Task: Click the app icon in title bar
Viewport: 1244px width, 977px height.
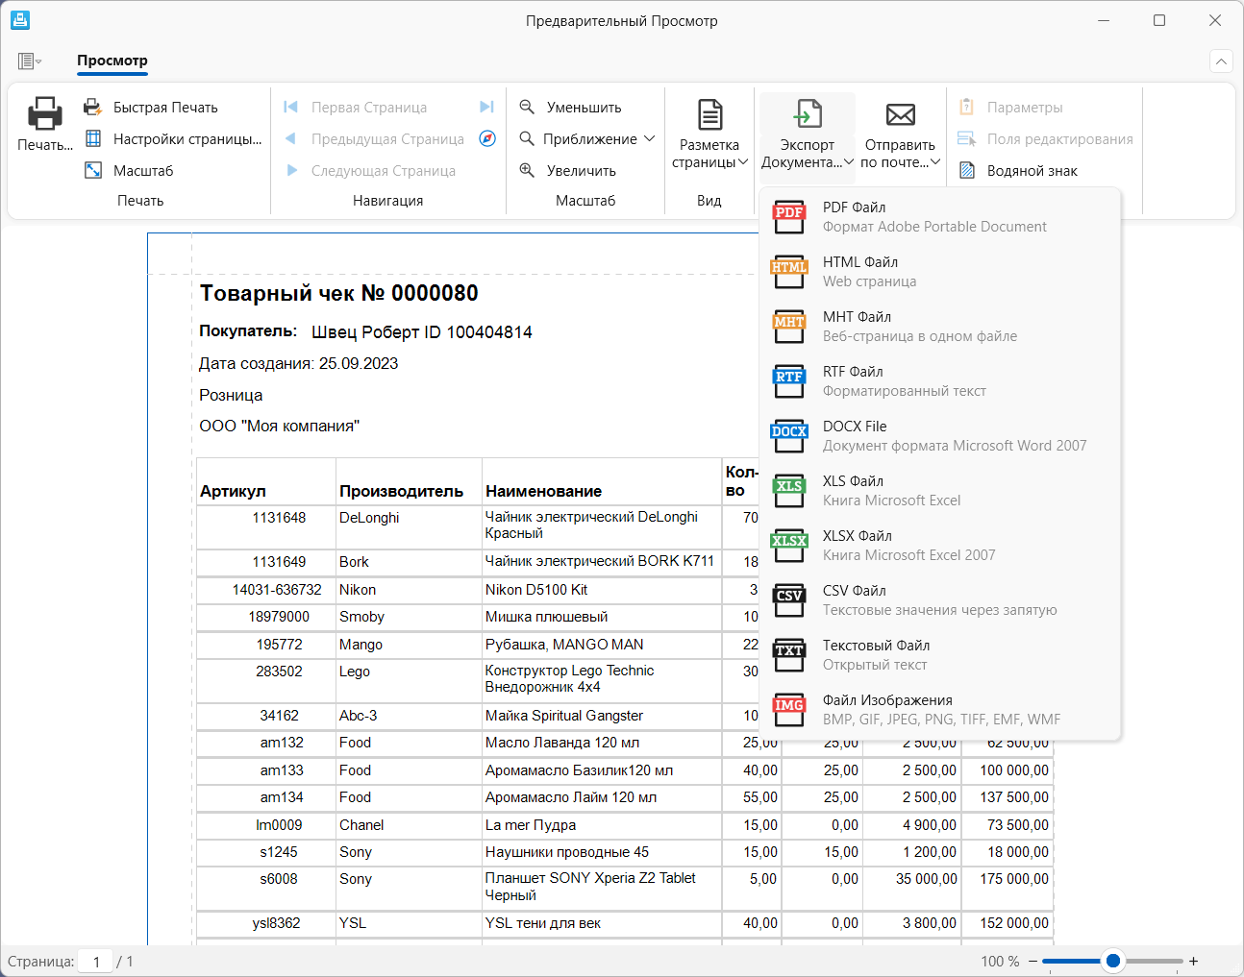Action: 19,20
